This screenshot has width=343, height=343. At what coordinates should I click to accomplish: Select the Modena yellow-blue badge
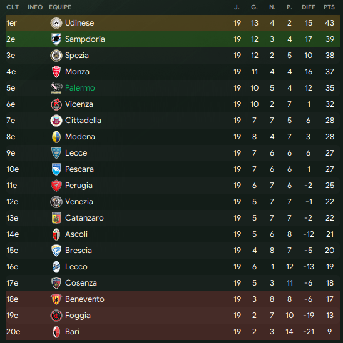tap(56, 137)
